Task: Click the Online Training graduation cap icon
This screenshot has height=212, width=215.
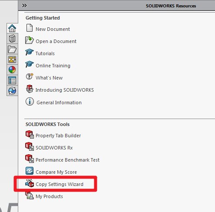Action: (30, 64)
